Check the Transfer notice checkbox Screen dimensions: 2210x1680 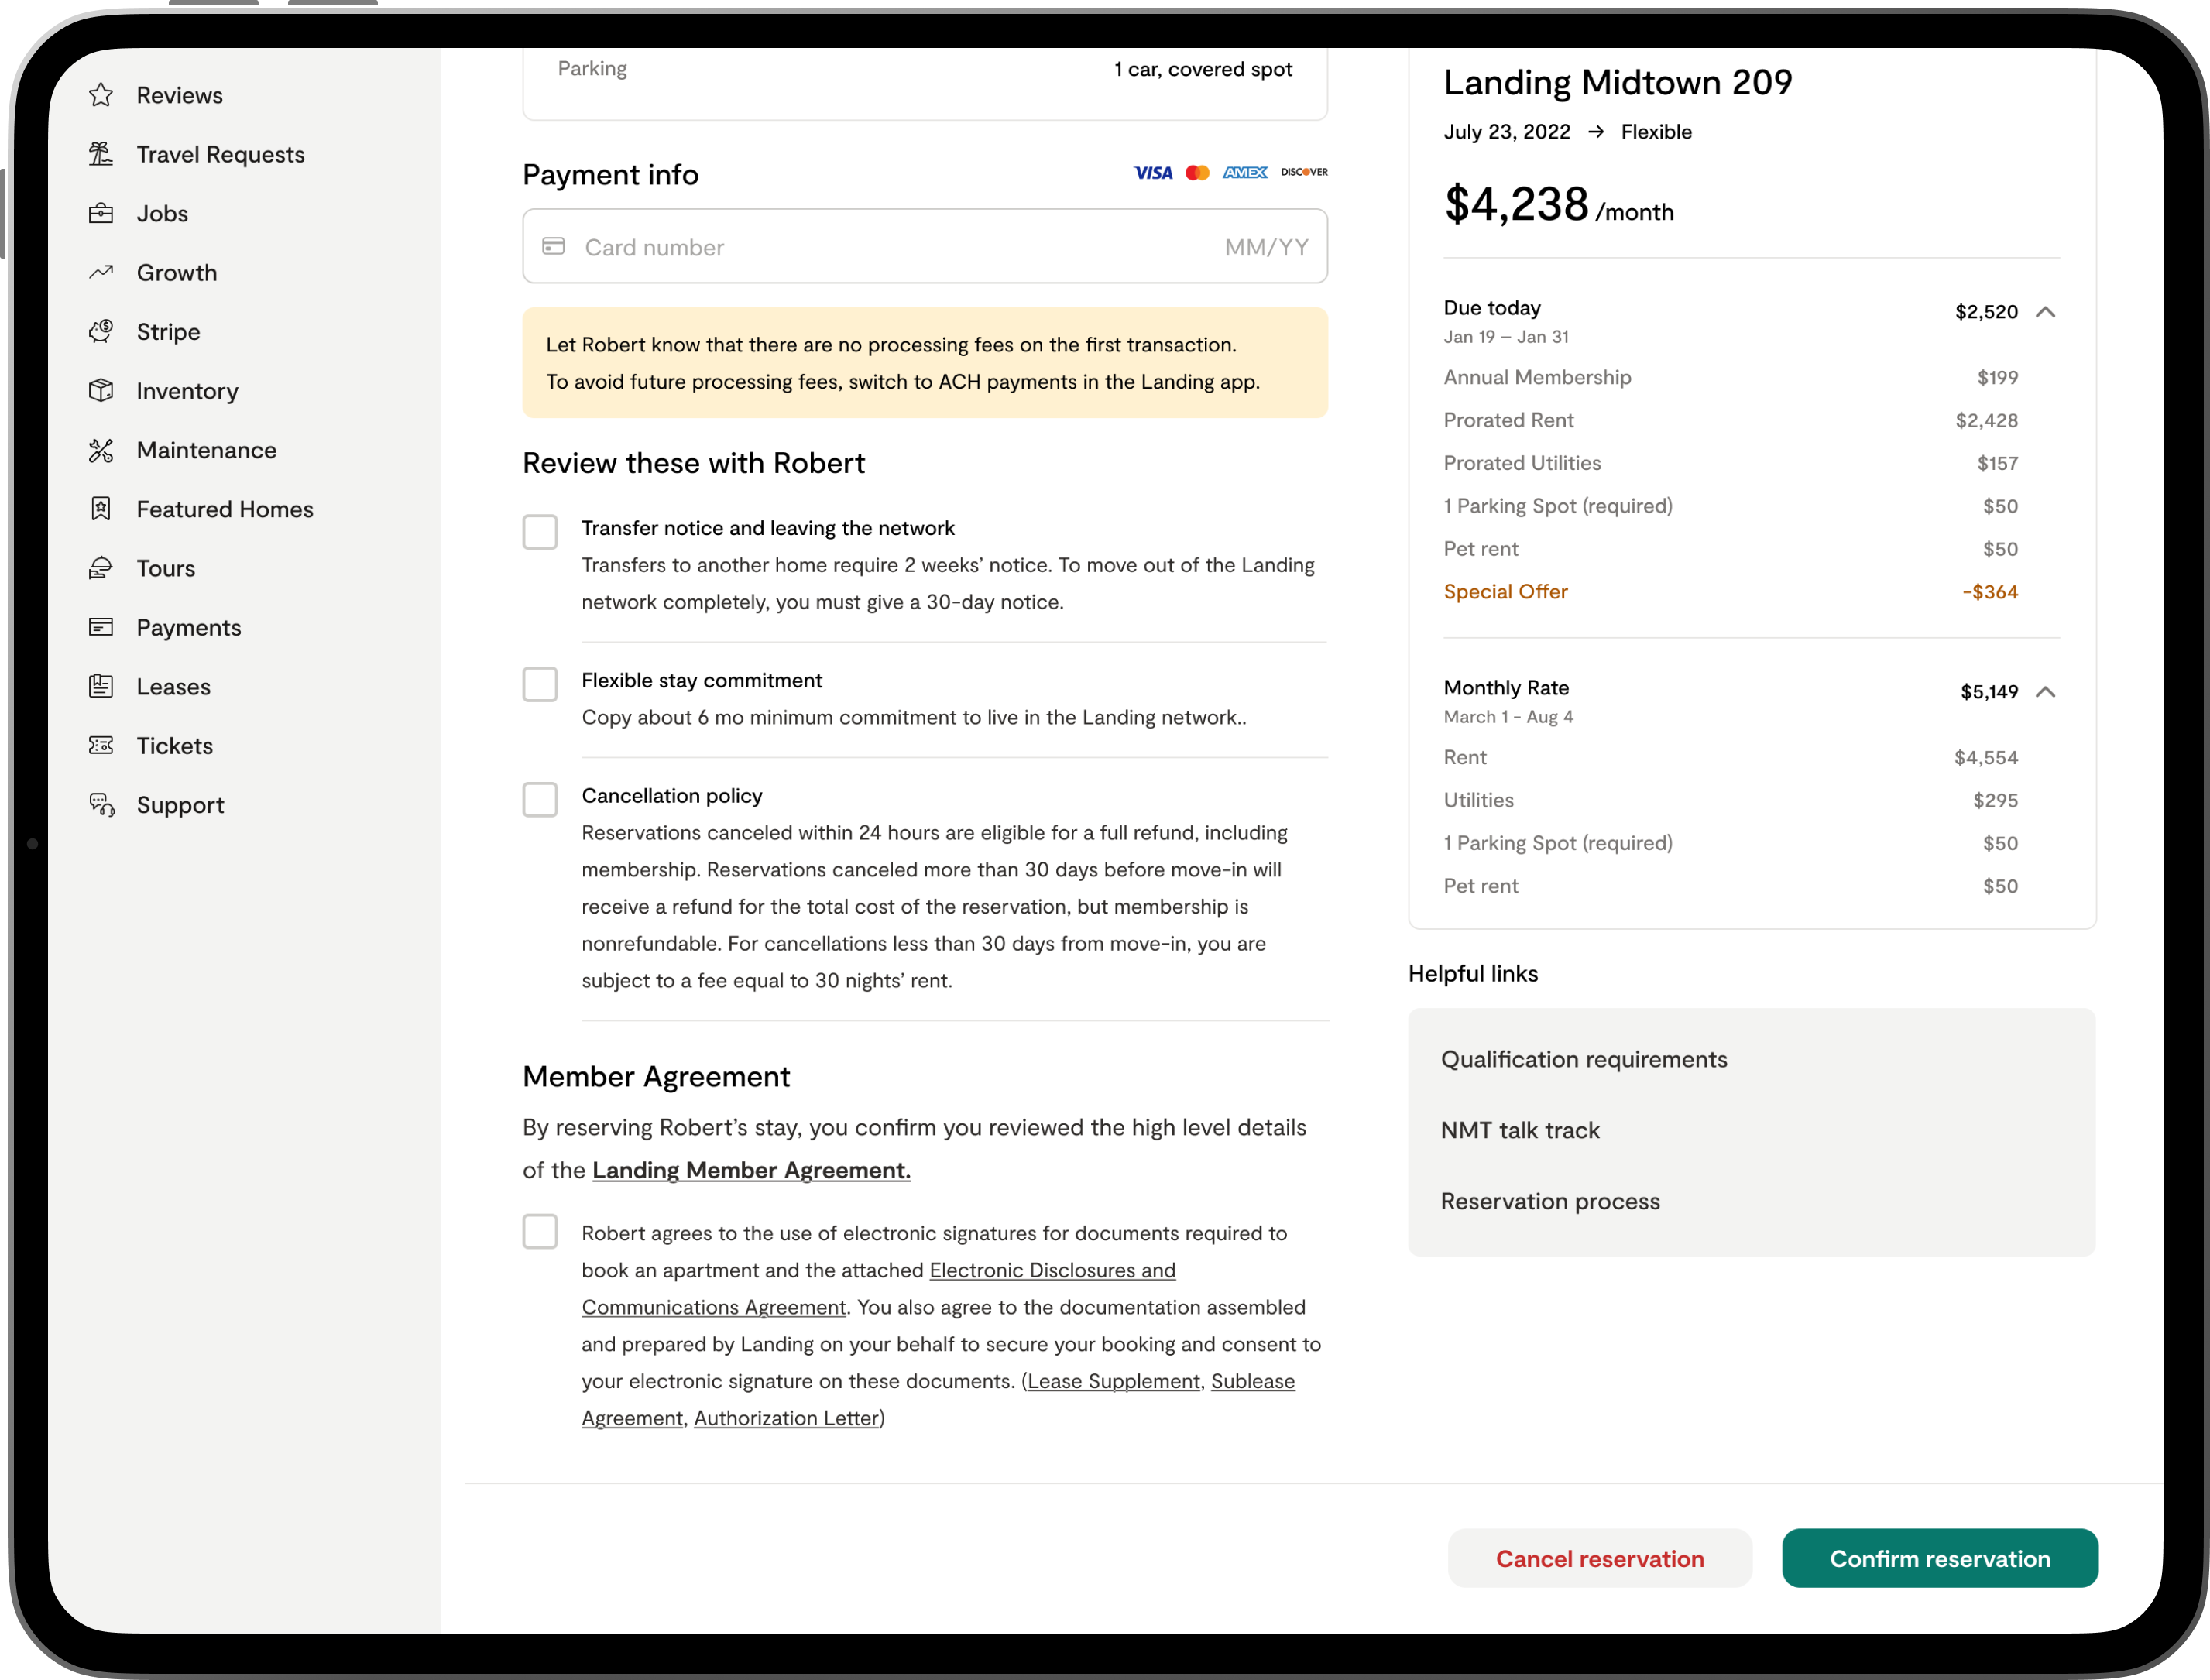[x=540, y=532]
